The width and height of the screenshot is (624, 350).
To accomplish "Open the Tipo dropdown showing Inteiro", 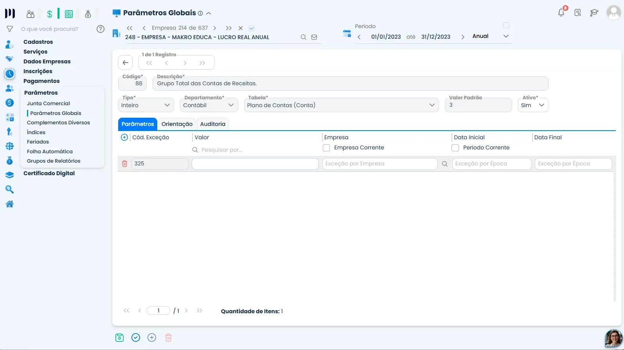I will (146, 105).
